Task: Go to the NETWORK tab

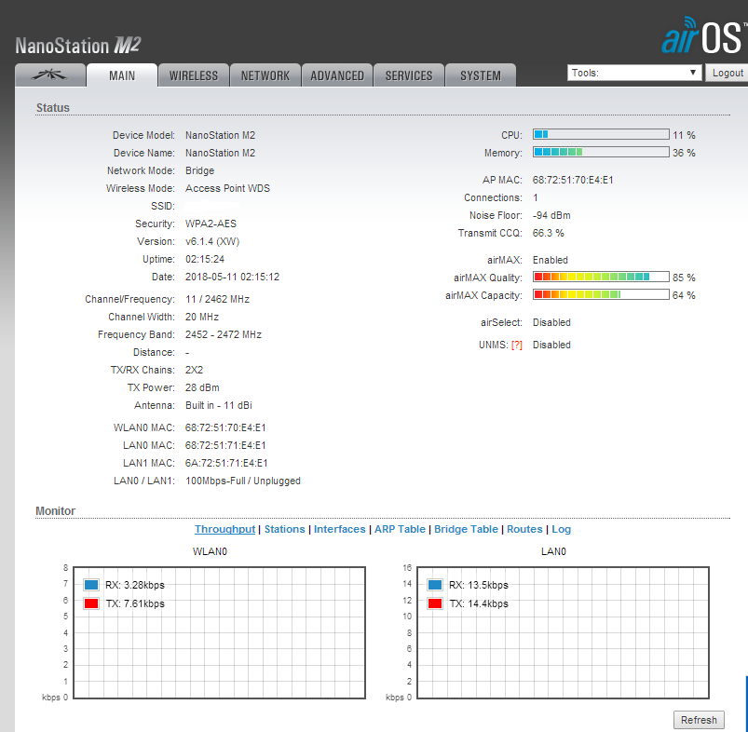Action: 265,75
